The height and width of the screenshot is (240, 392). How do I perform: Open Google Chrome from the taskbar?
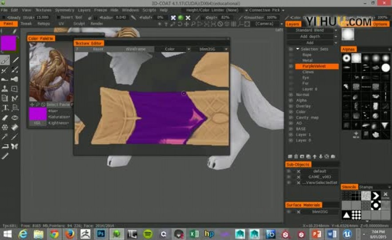(54, 234)
